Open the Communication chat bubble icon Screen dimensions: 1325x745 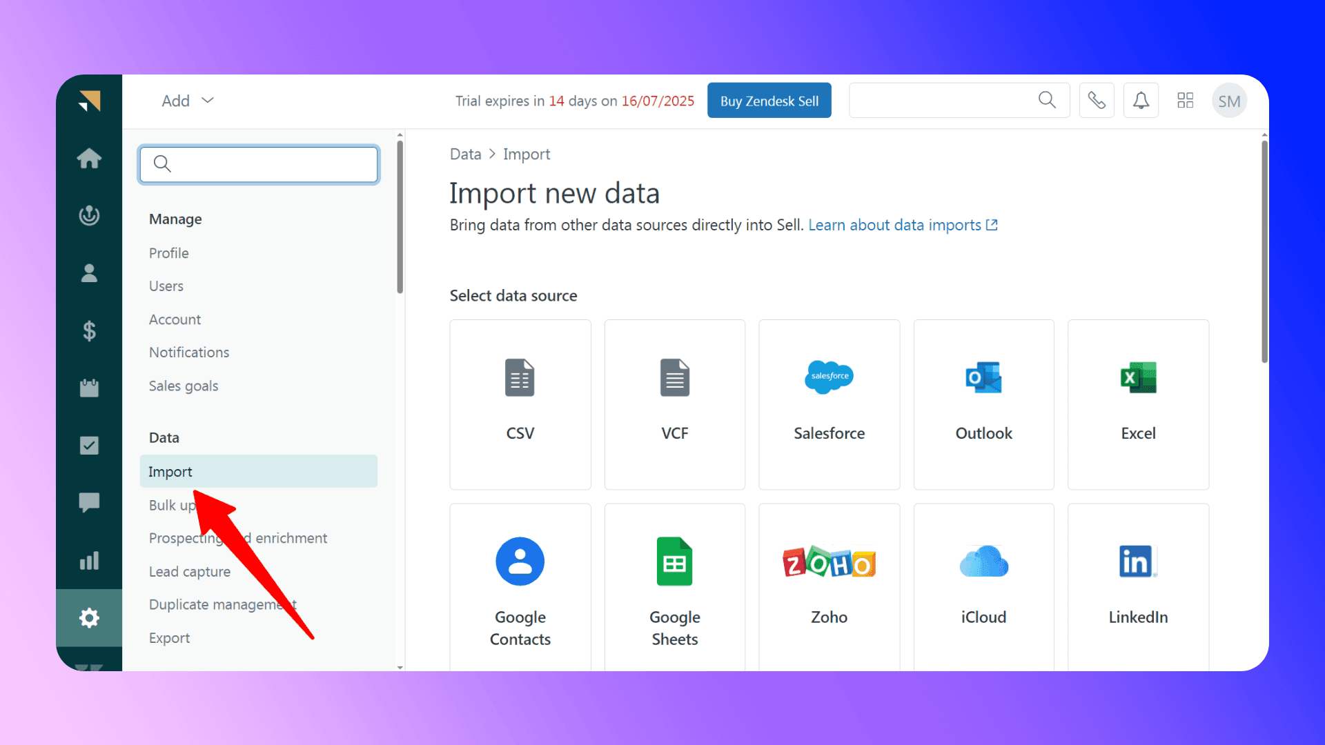[x=89, y=502]
